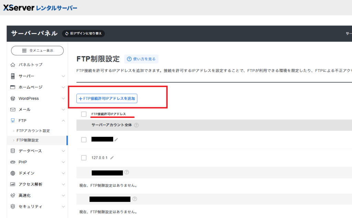Click help icon next to サーバーアカウント全体

coord(136,125)
